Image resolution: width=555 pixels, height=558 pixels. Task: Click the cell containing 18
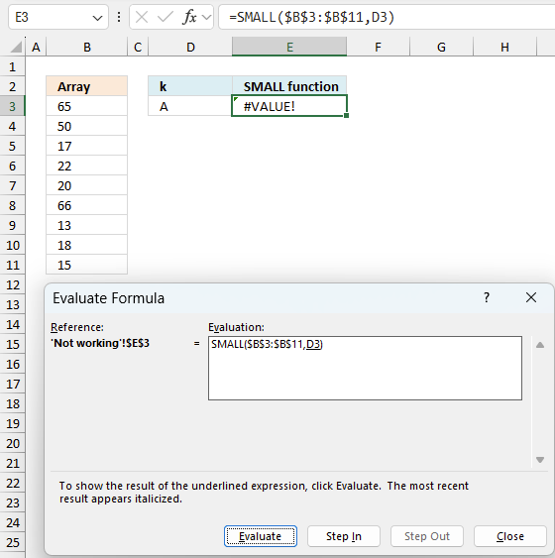pyautogui.click(x=87, y=245)
